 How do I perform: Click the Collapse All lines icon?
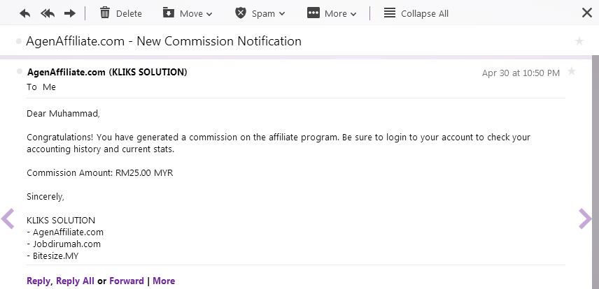tap(390, 13)
